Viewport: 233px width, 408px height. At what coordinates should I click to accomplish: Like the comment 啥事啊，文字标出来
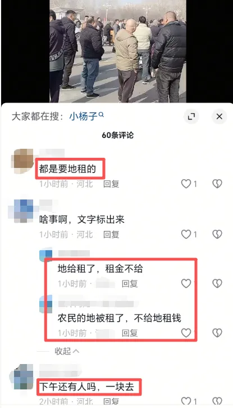tap(186, 234)
